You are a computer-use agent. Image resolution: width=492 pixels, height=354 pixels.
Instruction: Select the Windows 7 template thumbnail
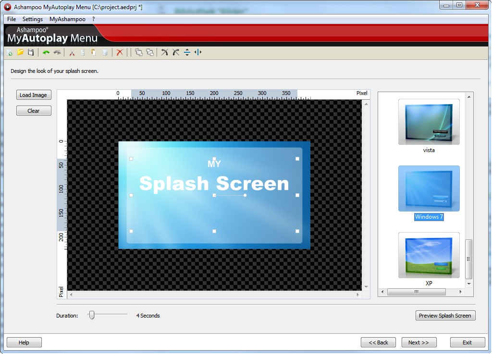click(x=429, y=189)
